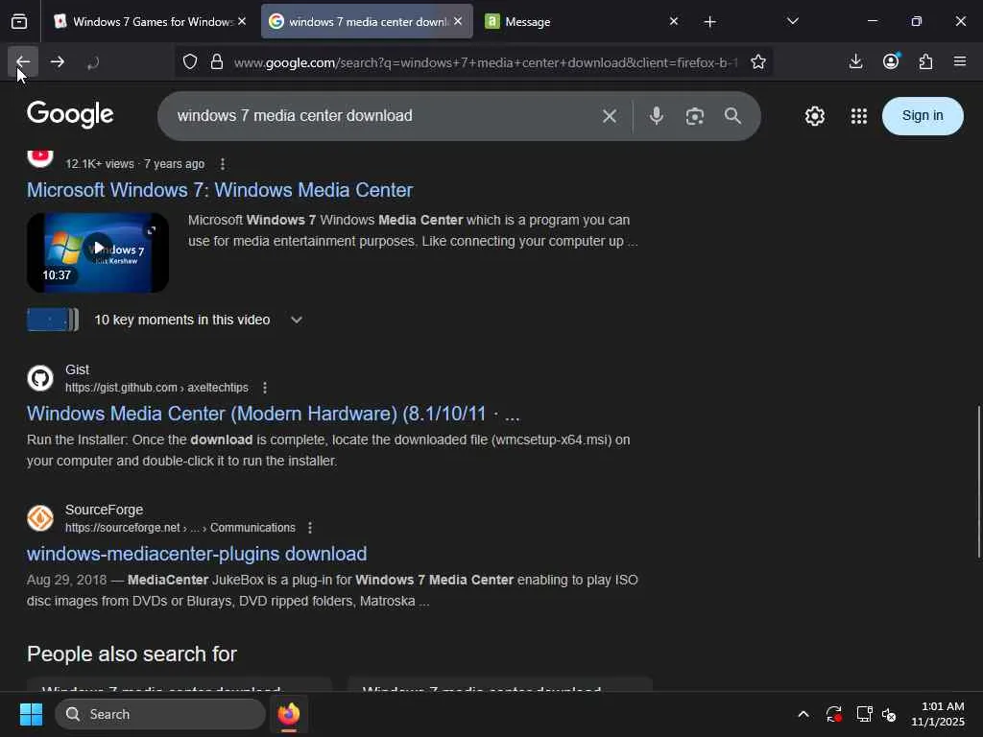
Task: Click the muted volume tray icon
Action: coord(889,714)
